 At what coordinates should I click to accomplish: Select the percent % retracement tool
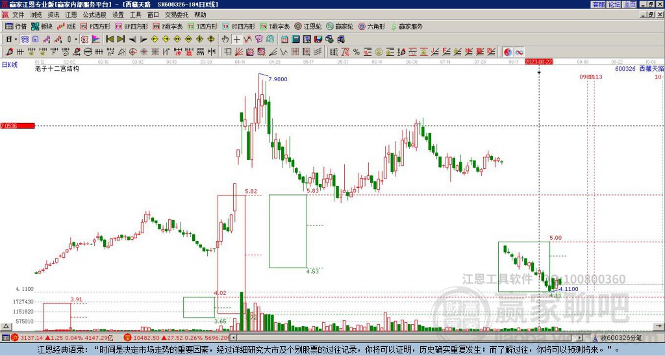pyautogui.click(x=357, y=52)
